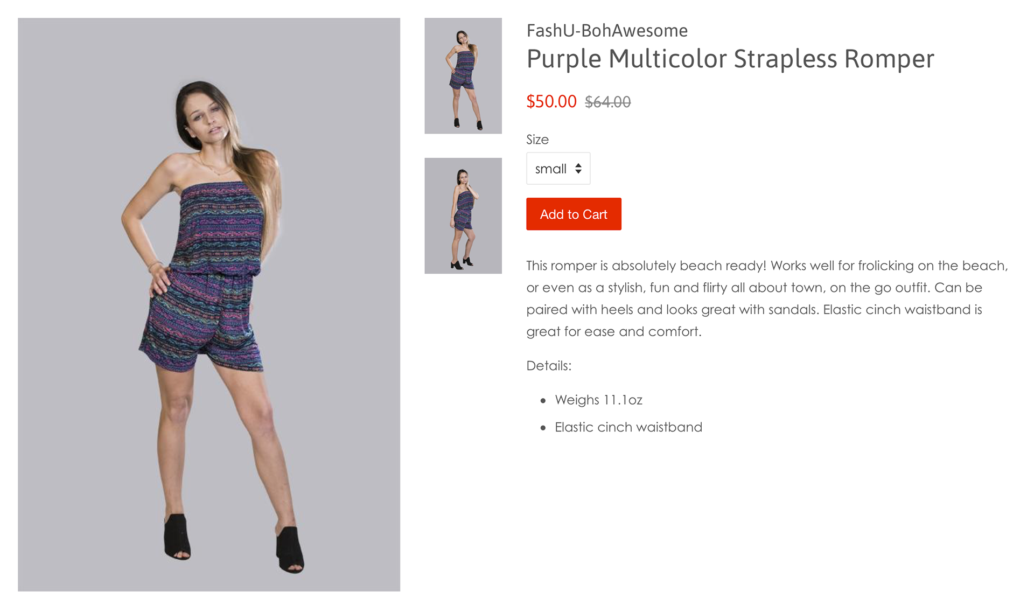
Task: Click the Size selector up-down arrows
Action: pos(578,169)
